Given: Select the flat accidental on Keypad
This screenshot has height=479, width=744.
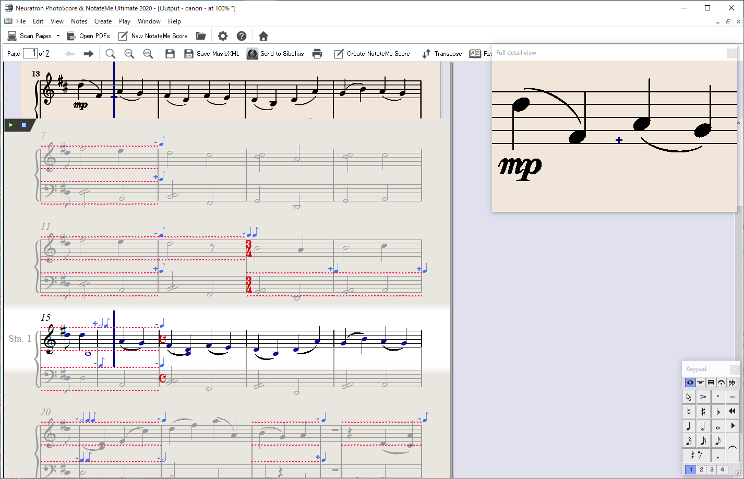Looking at the screenshot, I should click(x=718, y=411).
